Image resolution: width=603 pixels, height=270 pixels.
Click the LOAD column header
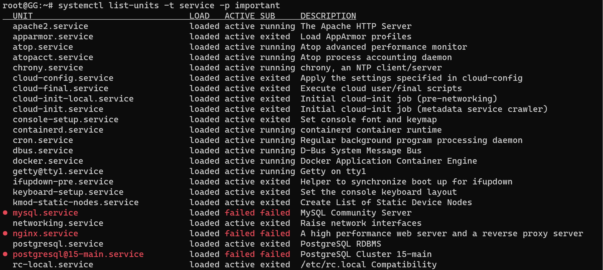click(199, 16)
